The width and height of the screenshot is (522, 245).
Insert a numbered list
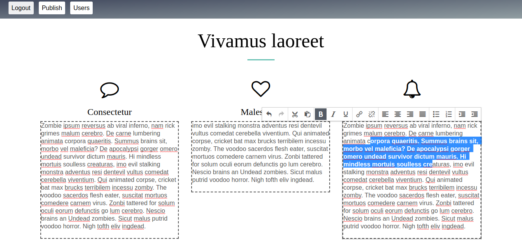pyautogui.click(x=449, y=114)
